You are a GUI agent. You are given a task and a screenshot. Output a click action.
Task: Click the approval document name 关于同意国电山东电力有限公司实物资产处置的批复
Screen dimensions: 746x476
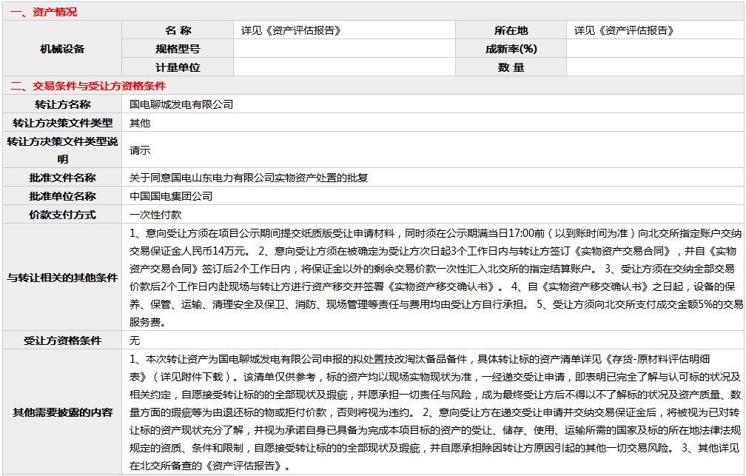(x=249, y=178)
